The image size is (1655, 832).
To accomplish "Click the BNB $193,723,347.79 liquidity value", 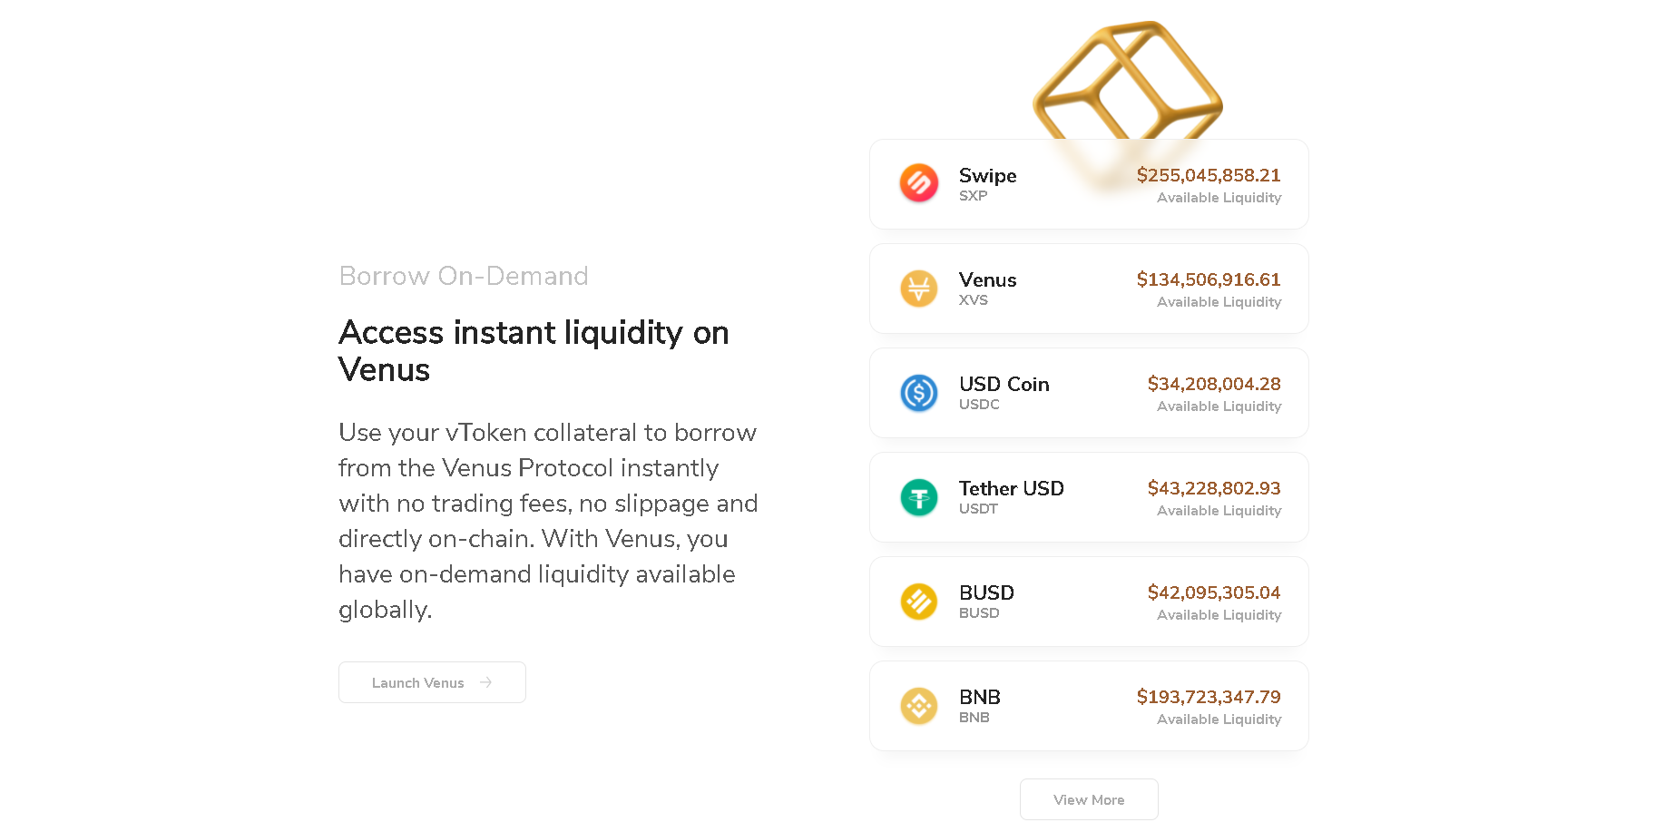I will tap(1209, 697).
